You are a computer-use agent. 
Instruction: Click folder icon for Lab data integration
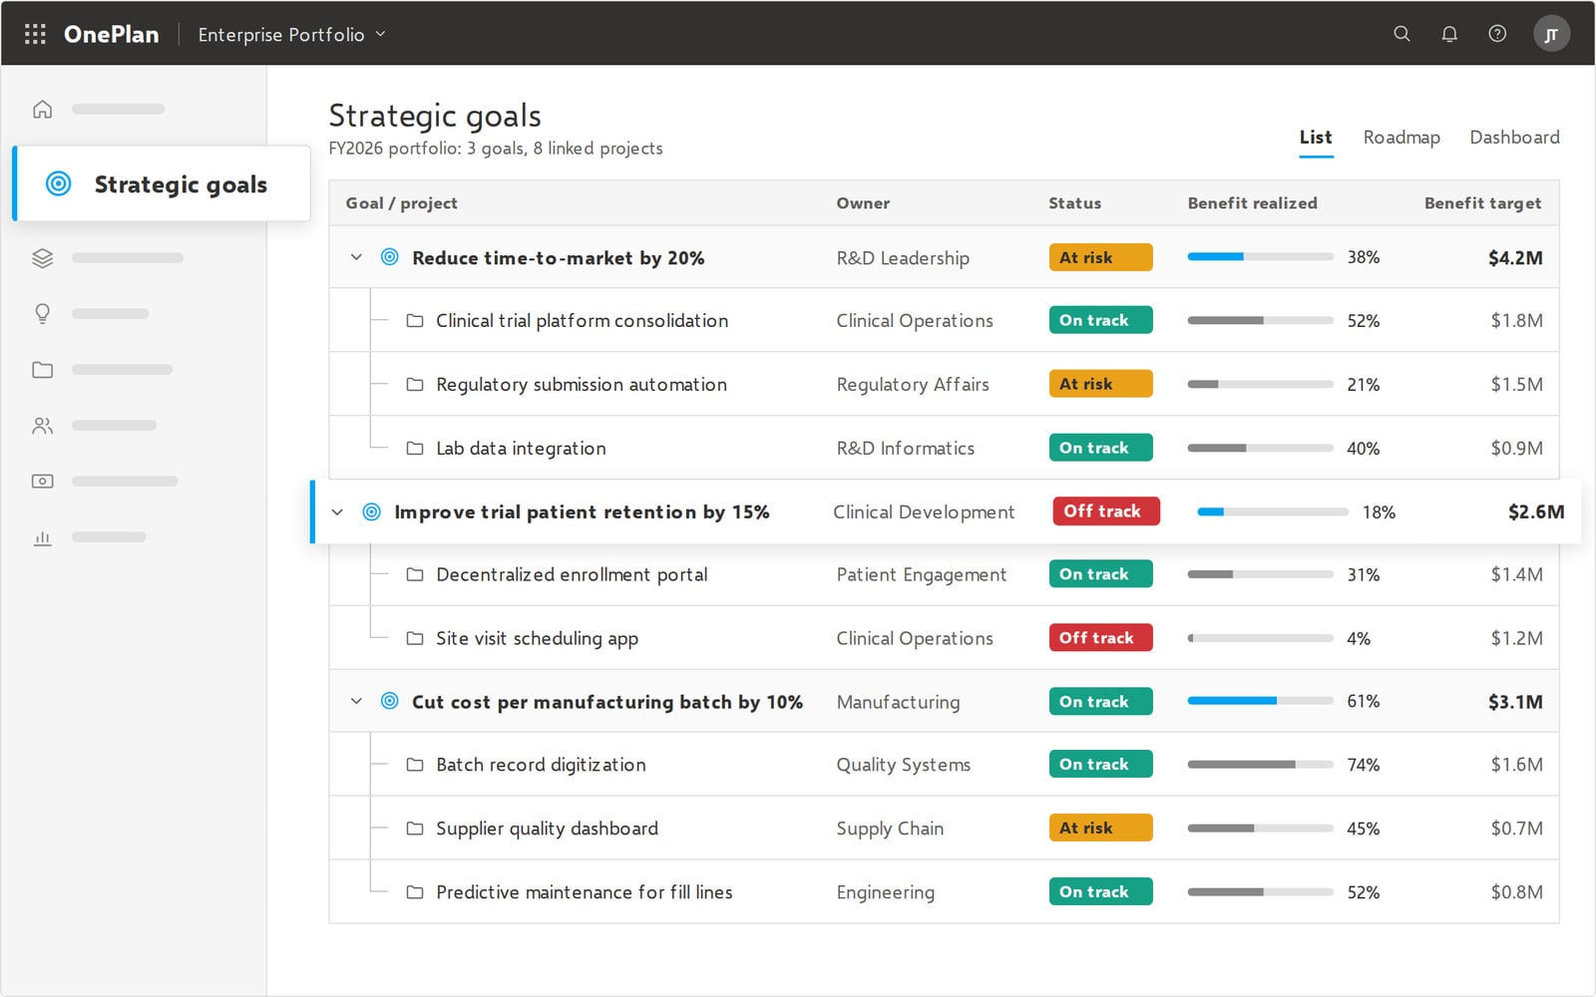point(415,448)
